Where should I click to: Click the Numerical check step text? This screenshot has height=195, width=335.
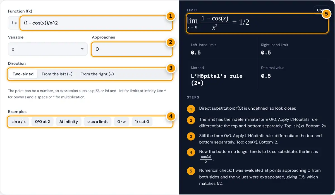[x=260, y=177]
